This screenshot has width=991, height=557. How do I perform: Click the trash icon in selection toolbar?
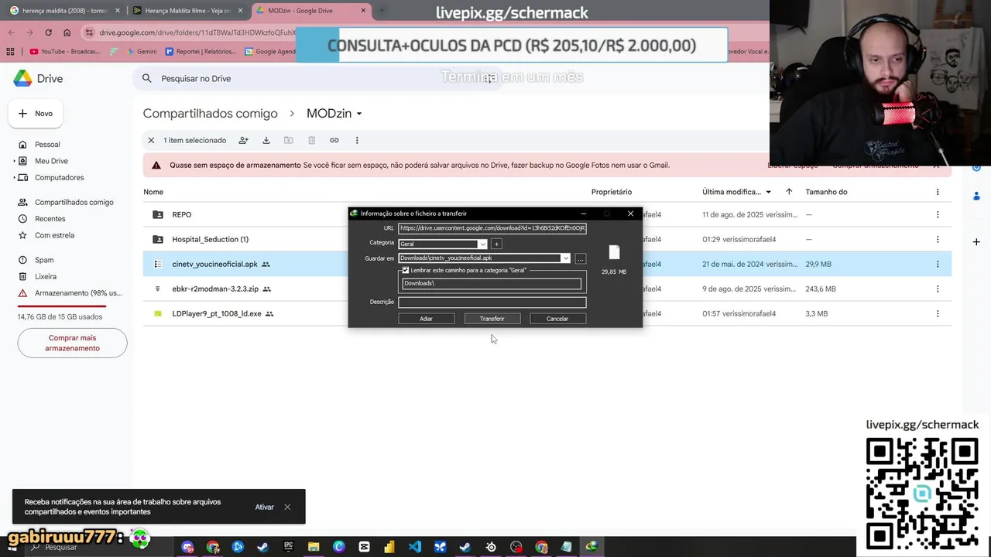click(x=311, y=140)
